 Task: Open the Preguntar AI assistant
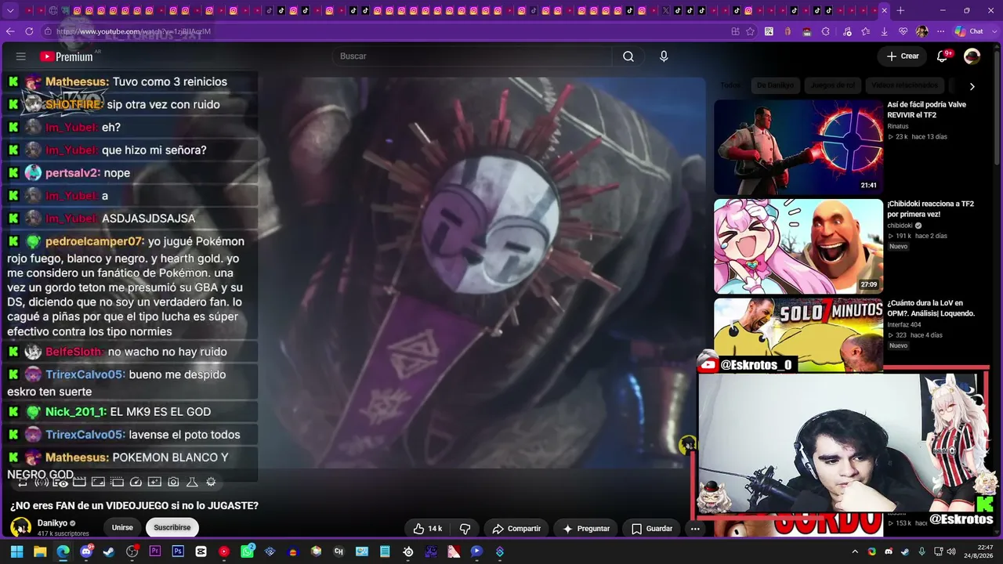[586, 529]
